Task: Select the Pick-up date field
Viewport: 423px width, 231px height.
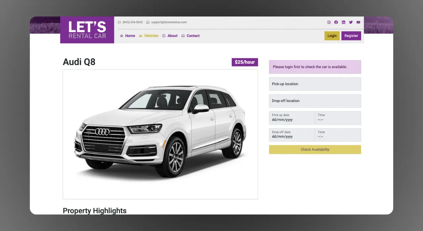Action: [x=292, y=118]
